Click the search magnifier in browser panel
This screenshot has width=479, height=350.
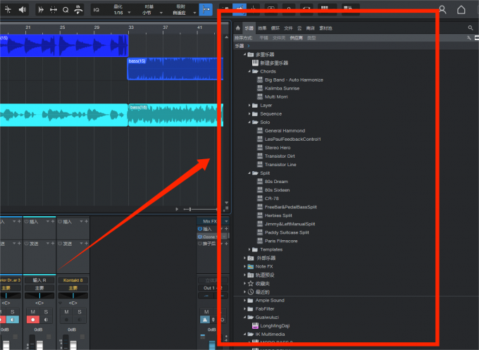(471, 28)
